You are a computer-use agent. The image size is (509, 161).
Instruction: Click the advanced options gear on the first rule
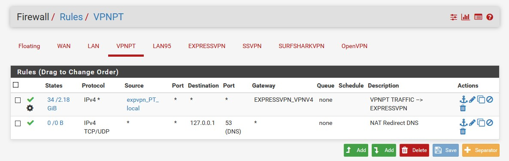pyautogui.click(x=30, y=108)
